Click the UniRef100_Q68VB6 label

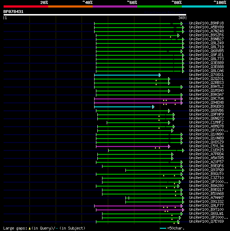(x=206, y=111)
